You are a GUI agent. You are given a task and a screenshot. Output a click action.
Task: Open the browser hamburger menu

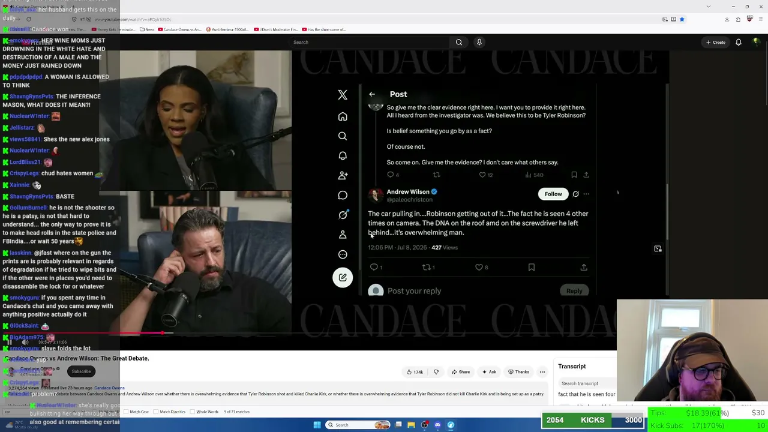[761, 19]
